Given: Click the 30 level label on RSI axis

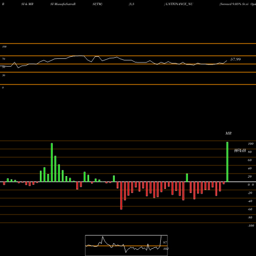Looking at the screenshot, I should [4, 75].
